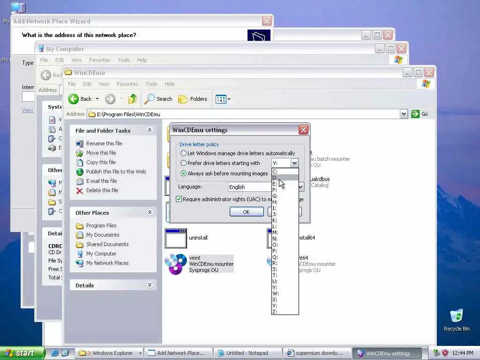Select Always ask before mounting images
This screenshot has width=480, height=360.
pyautogui.click(x=183, y=173)
